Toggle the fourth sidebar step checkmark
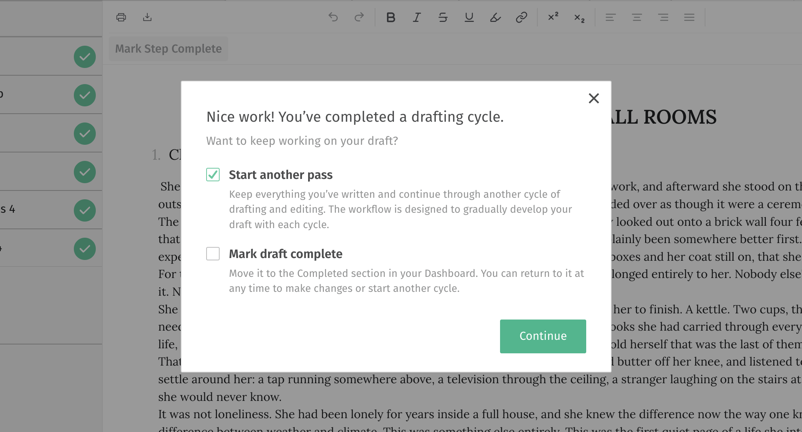This screenshot has height=432, width=802. [85, 172]
